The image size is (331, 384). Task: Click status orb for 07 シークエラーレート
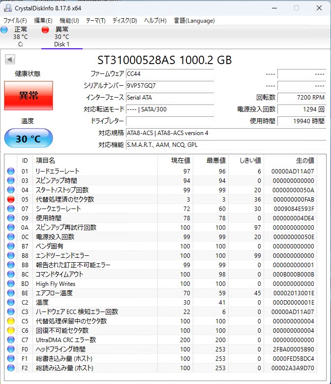pyautogui.click(x=11, y=209)
